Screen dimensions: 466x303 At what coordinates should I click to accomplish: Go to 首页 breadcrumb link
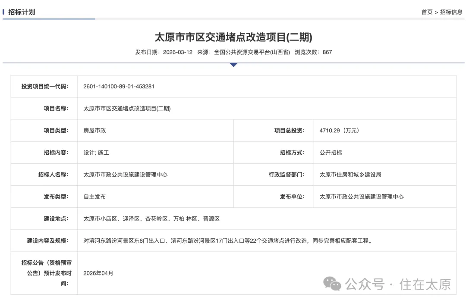(427, 12)
